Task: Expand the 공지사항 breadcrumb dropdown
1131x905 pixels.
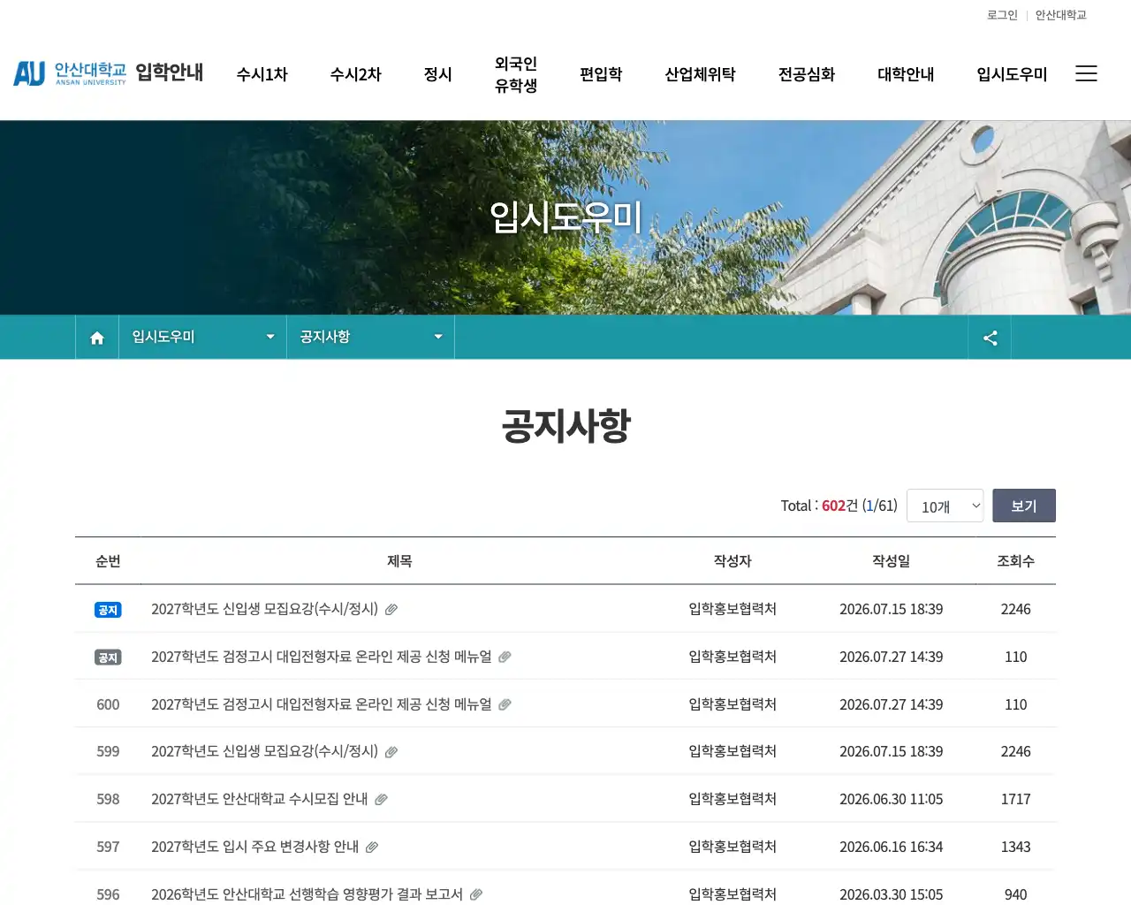Action: [x=371, y=338]
